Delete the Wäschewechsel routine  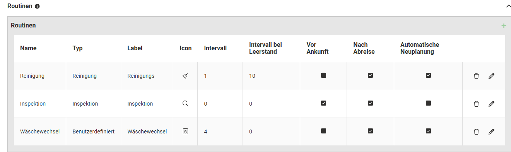(476, 132)
